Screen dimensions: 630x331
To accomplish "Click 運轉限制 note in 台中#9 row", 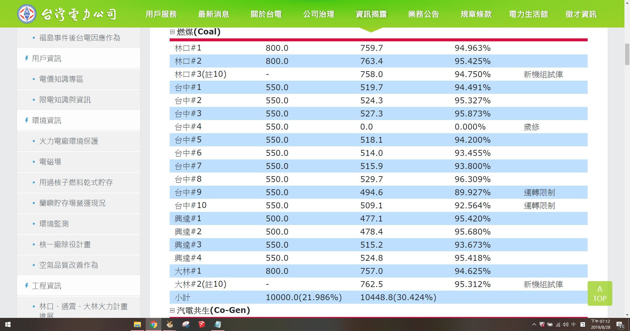I will click(x=539, y=193).
